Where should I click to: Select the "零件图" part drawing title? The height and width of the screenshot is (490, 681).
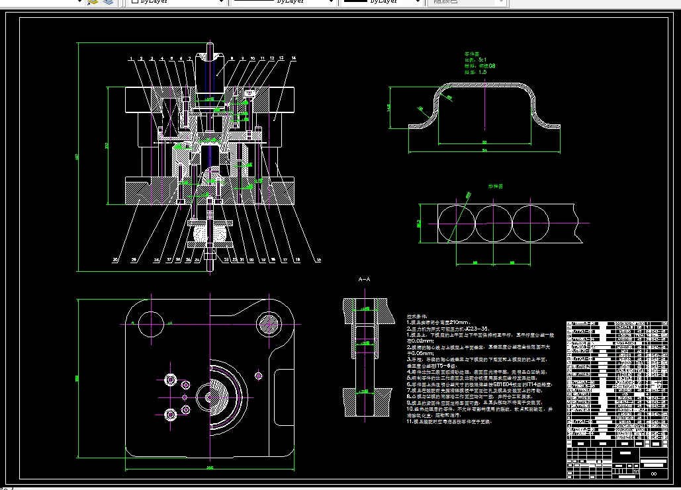[x=472, y=54]
